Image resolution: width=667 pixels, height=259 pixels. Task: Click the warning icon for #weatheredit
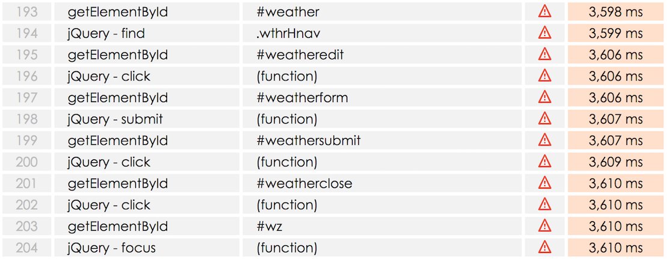tap(544, 55)
